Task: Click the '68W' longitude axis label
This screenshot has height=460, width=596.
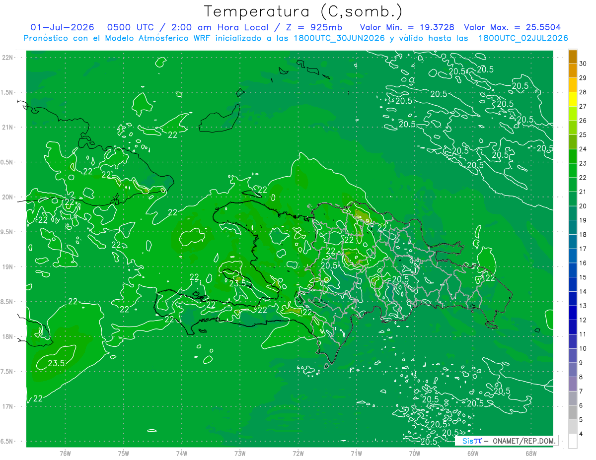Action: pos(531,453)
